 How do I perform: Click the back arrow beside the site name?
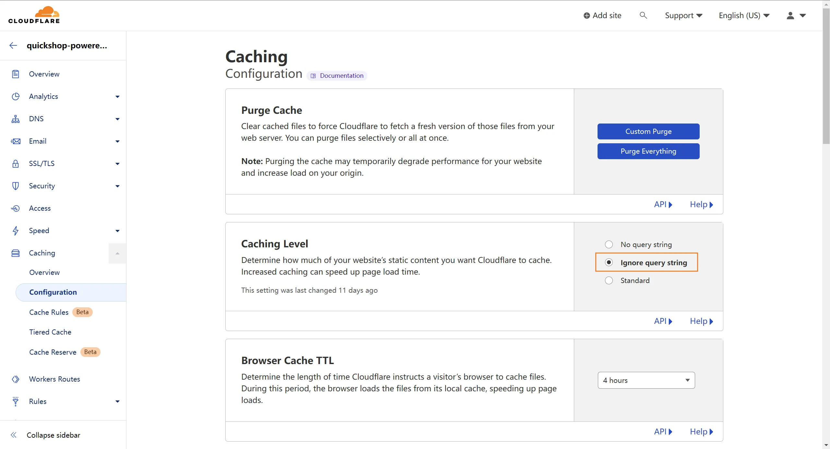coord(13,45)
